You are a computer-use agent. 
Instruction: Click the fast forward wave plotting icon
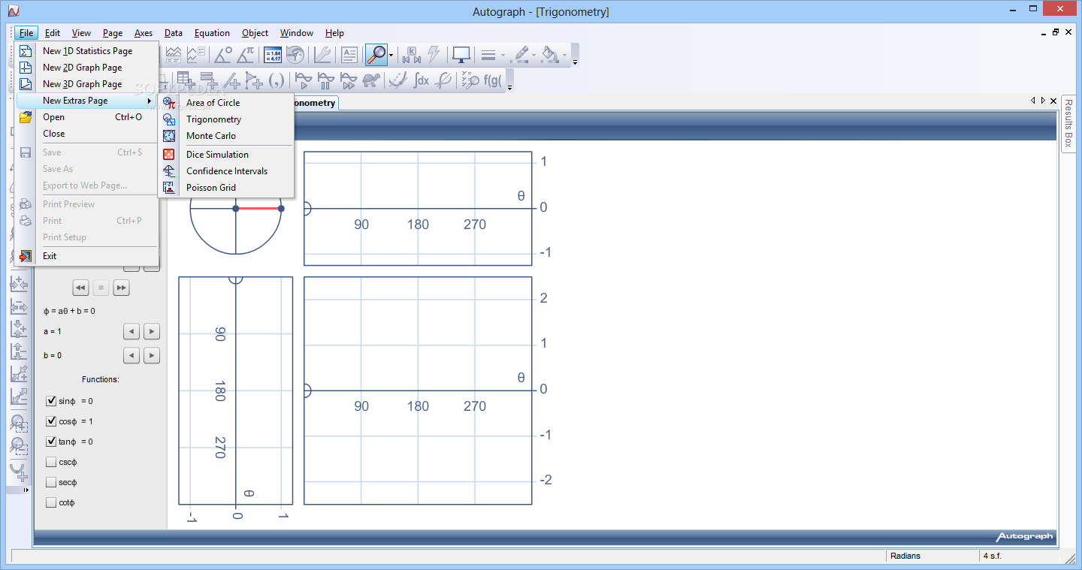[x=348, y=80]
